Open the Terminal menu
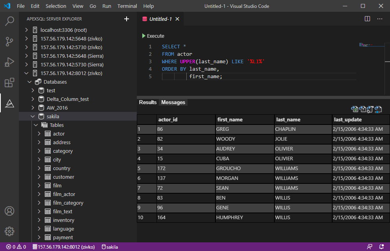390x251 pixels. [127, 6]
